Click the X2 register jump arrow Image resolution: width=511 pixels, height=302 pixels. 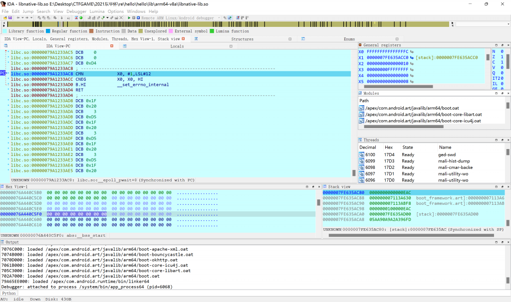[412, 63]
